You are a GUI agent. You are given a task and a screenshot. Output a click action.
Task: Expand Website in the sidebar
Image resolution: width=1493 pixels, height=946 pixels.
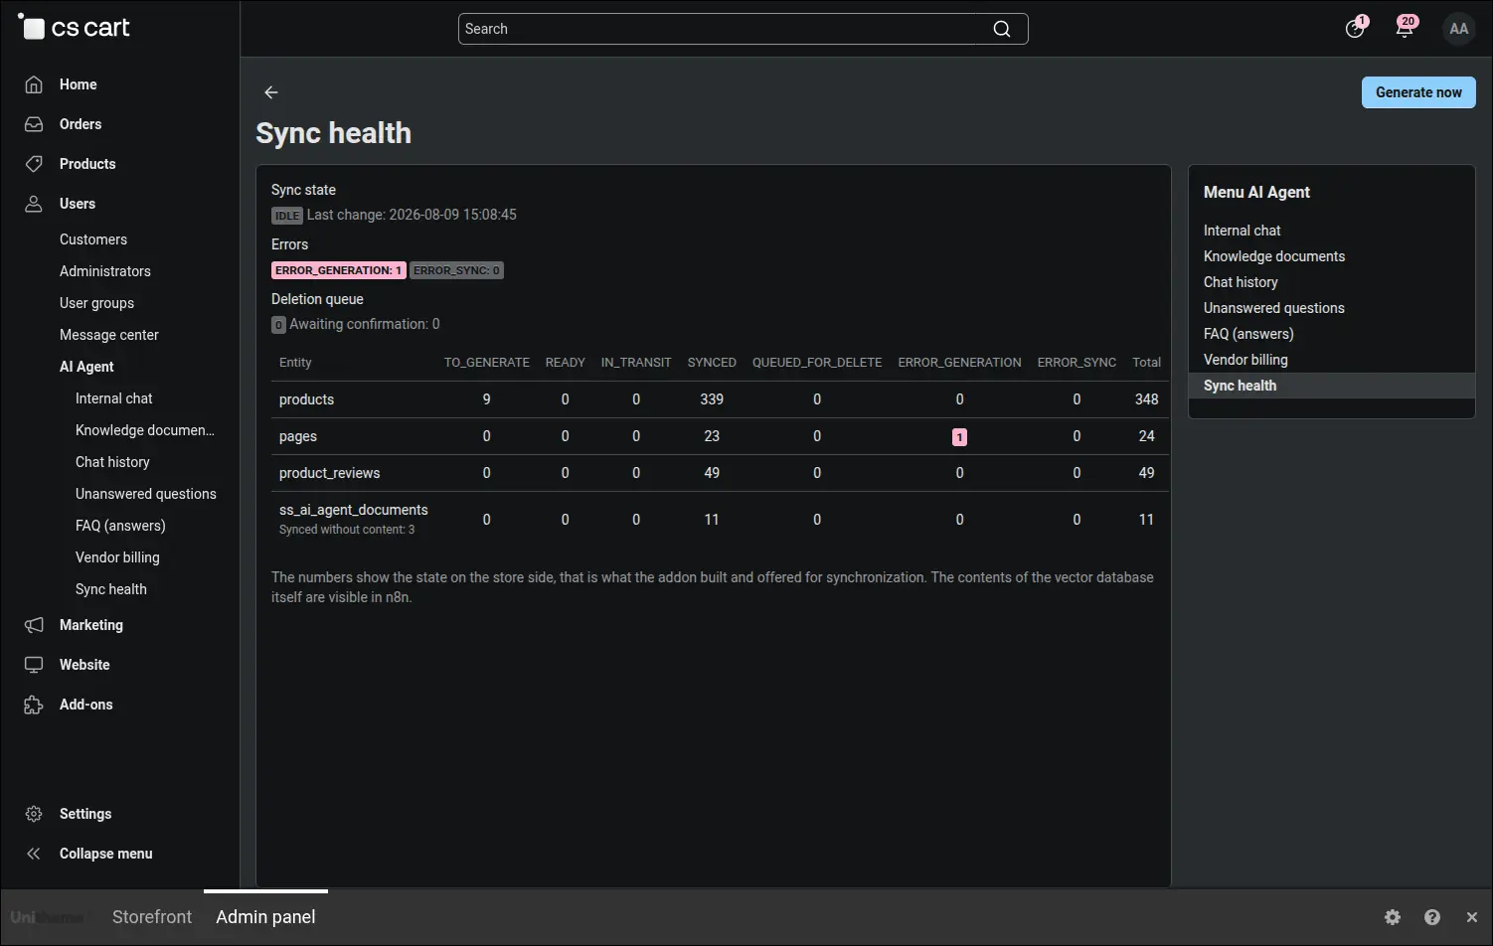point(84,665)
